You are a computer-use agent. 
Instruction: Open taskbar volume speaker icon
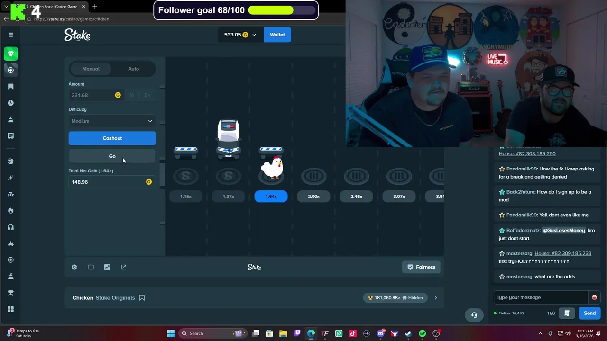[568, 333]
